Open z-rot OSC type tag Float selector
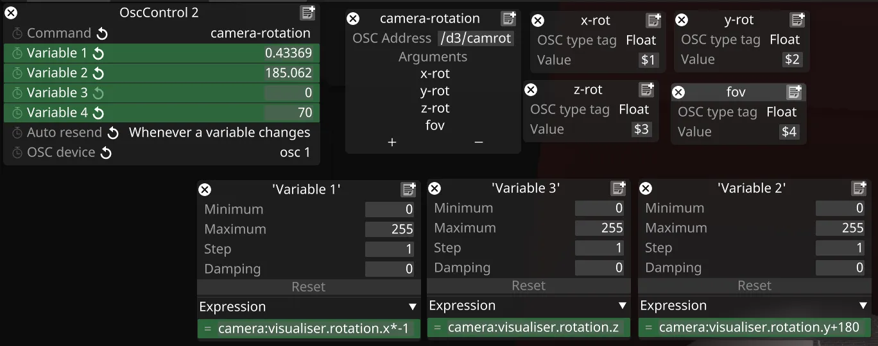The height and width of the screenshot is (346, 878). pos(633,109)
